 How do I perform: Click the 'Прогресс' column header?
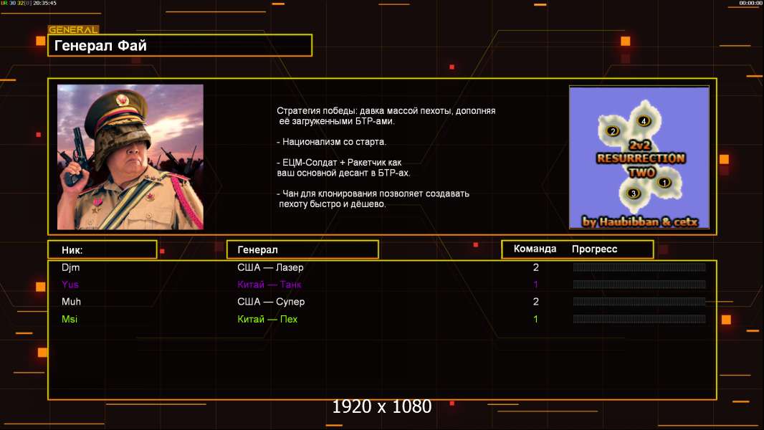tap(594, 249)
